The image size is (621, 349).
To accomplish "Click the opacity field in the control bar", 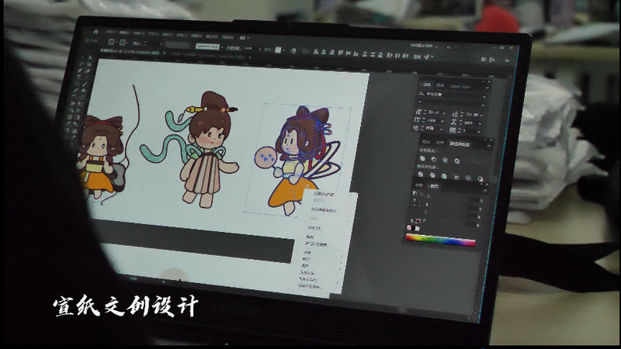I will [x=248, y=47].
